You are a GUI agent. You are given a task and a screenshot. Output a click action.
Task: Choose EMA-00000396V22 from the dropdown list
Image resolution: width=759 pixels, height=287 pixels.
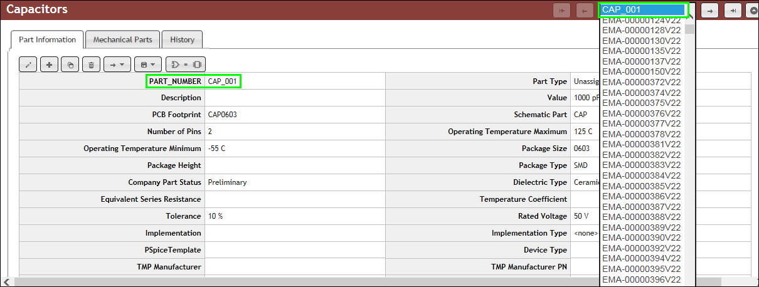642,279
